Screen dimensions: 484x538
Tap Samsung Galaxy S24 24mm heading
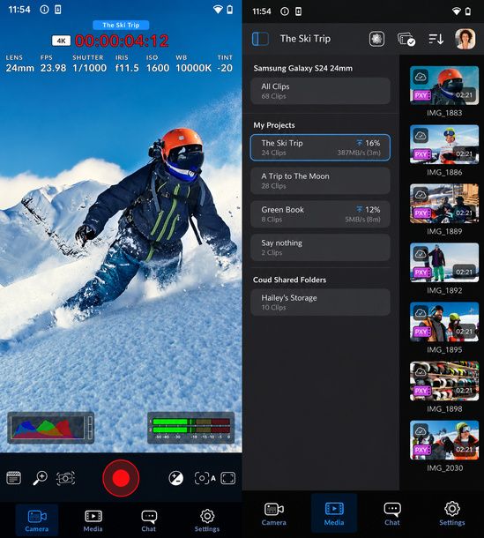pyautogui.click(x=303, y=68)
